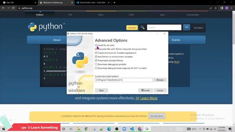Open the Jobs top navigation item
235x132 pixels.
[x=162, y=15]
